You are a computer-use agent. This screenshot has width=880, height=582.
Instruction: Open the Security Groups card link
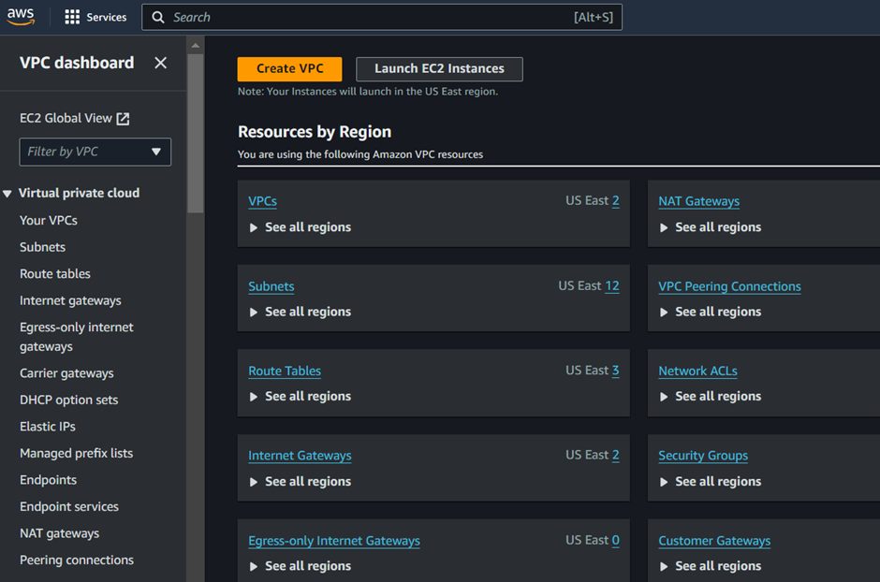703,456
